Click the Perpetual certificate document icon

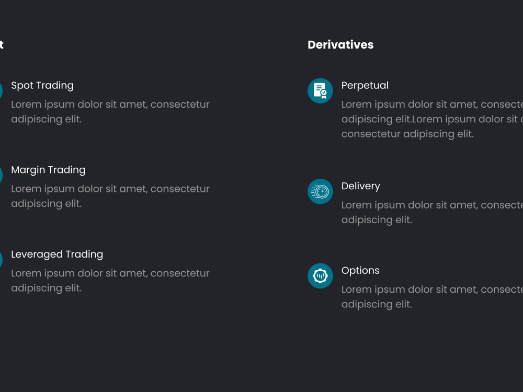pyautogui.click(x=320, y=90)
